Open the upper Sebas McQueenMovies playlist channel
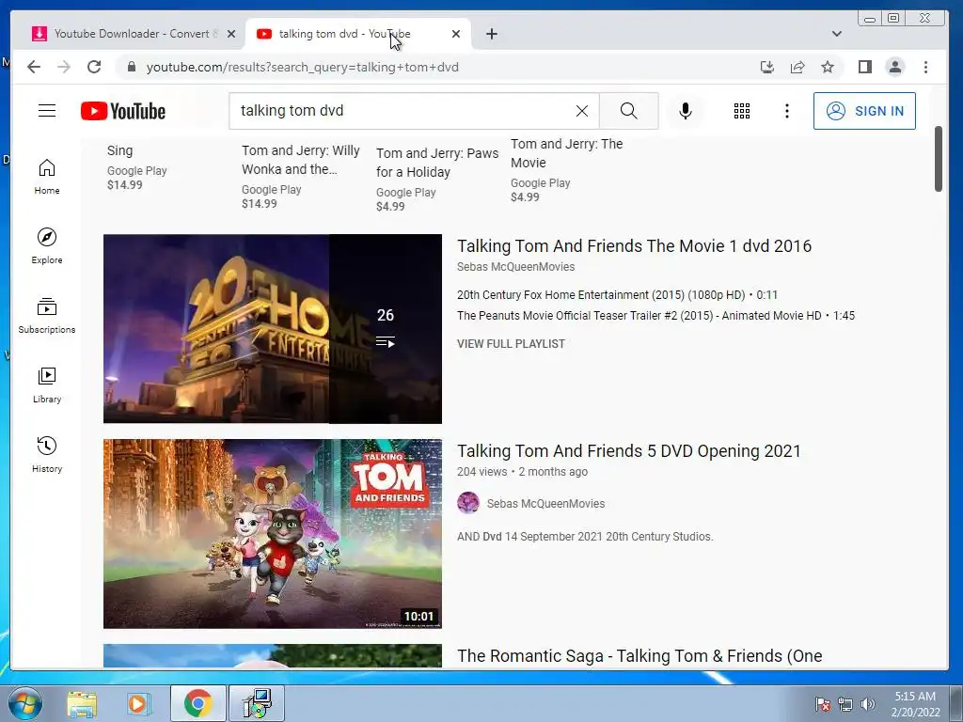Image resolution: width=963 pixels, height=722 pixels. pyautogui.click(x=515, y=267)
